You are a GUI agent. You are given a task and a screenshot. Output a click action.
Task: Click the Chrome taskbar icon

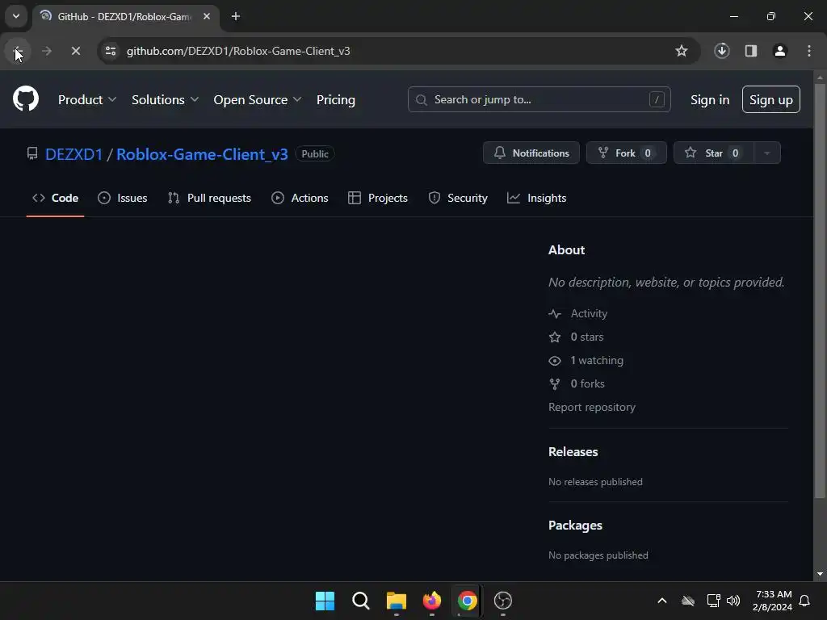[468, 601]
